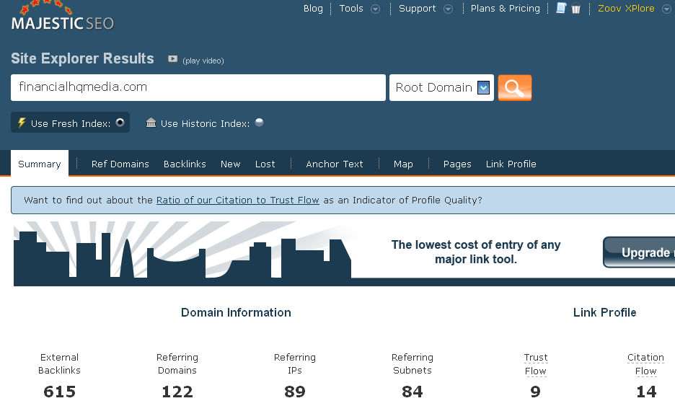Switch to the Ref Domains tab
Screen dimensions: 675x406
pos(120,164)
